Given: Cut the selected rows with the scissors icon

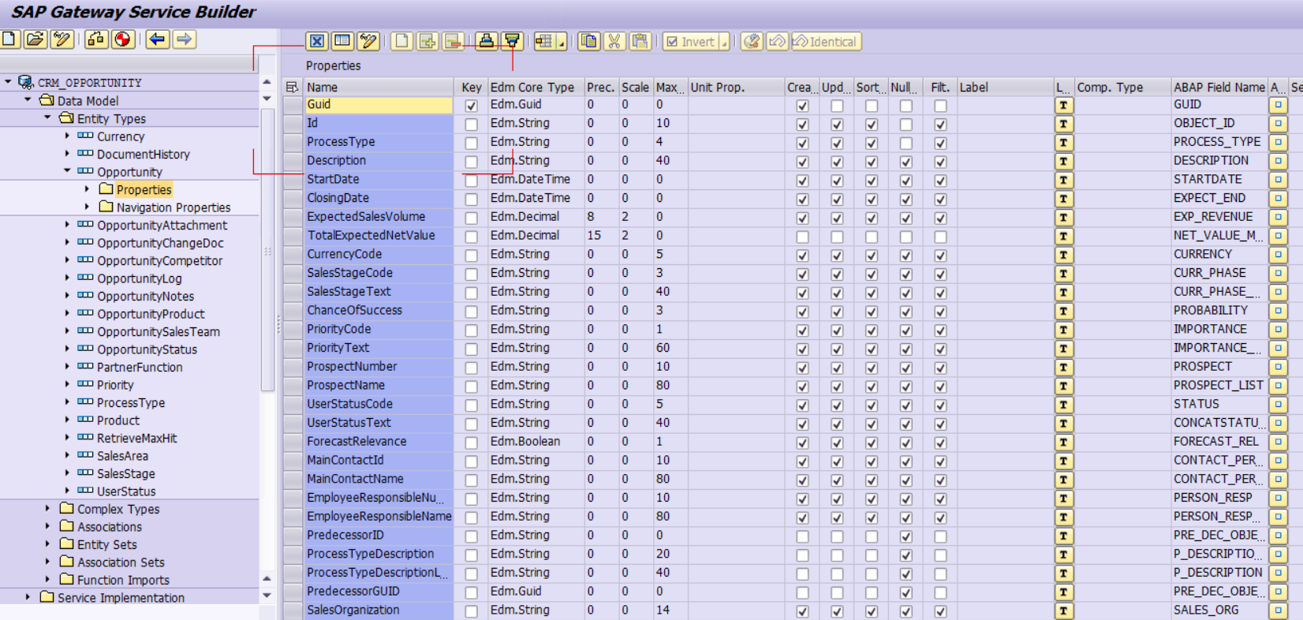Looking at the screenshot, I should click(x=614, y=41).
